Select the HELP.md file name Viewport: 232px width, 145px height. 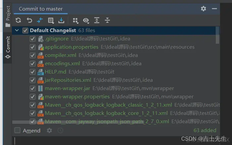tap(55, 72)
